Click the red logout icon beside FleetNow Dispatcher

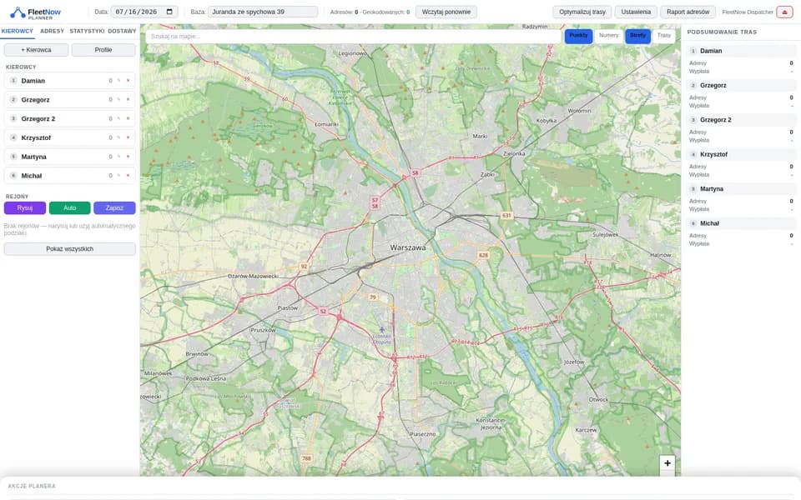[x=784, y=12]
